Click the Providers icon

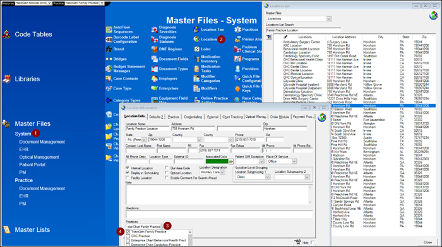(237, 69)
